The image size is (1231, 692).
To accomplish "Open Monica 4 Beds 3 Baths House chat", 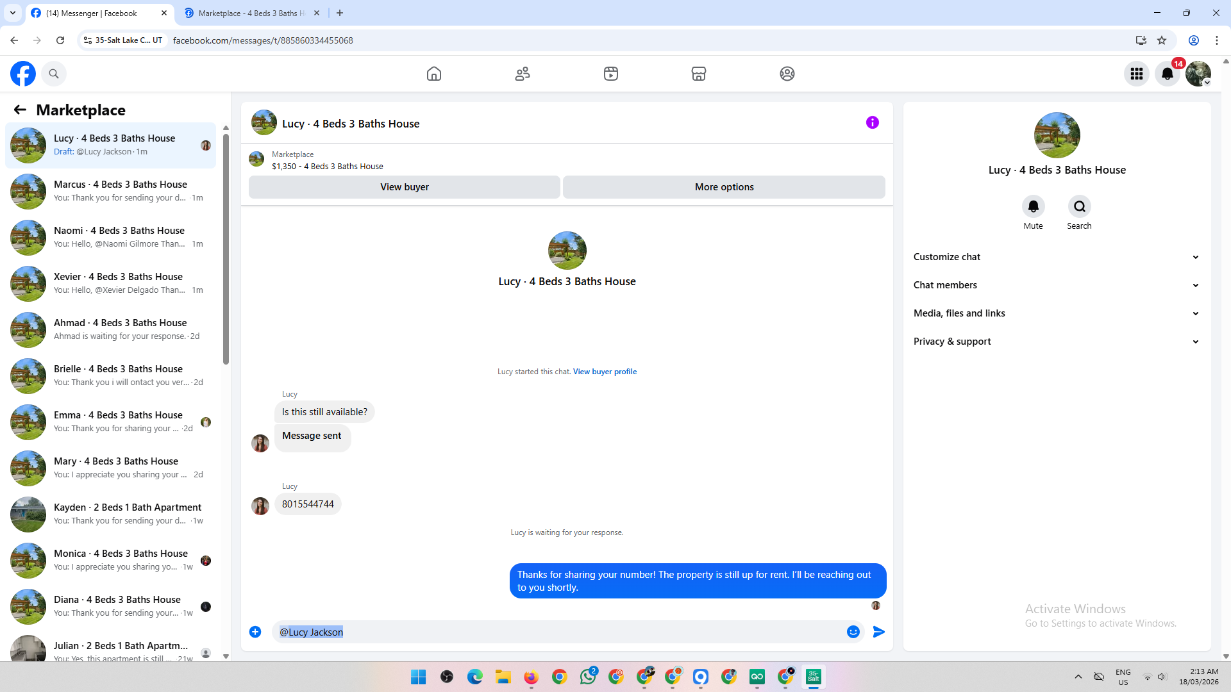I will pyautogui.click(x=110, y=560).
